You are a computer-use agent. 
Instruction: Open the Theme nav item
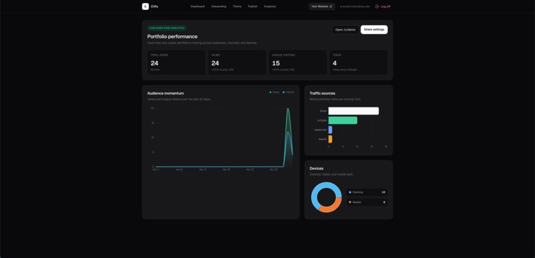tap(237, 7)
